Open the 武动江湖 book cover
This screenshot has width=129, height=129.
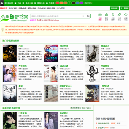coord(51,73)
